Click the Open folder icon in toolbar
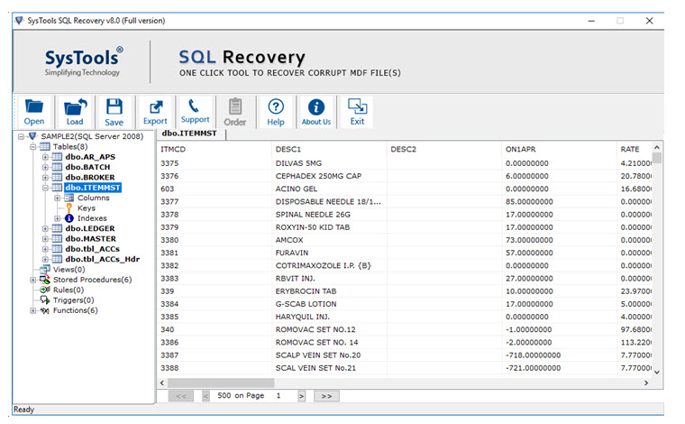The height and width of the screenshot is (424, 685). coord(34,112)
